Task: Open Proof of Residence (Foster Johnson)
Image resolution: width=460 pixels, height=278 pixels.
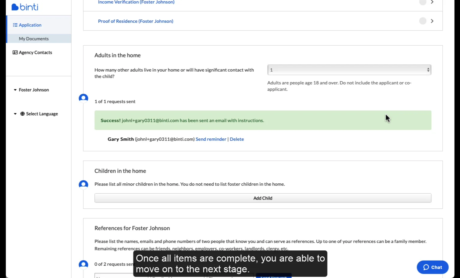Action: [x=136, y=21]
